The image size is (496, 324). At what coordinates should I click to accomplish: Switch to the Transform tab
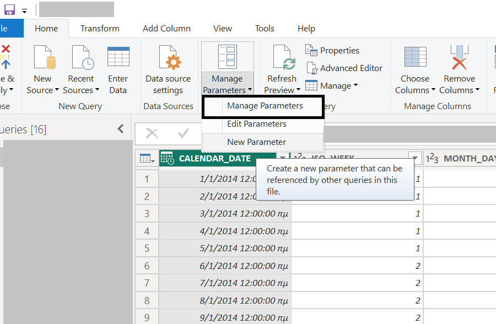[100, 29]
